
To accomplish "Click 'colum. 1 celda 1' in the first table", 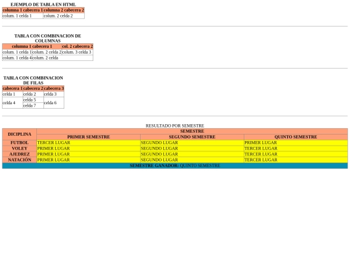I will [23, 16].
